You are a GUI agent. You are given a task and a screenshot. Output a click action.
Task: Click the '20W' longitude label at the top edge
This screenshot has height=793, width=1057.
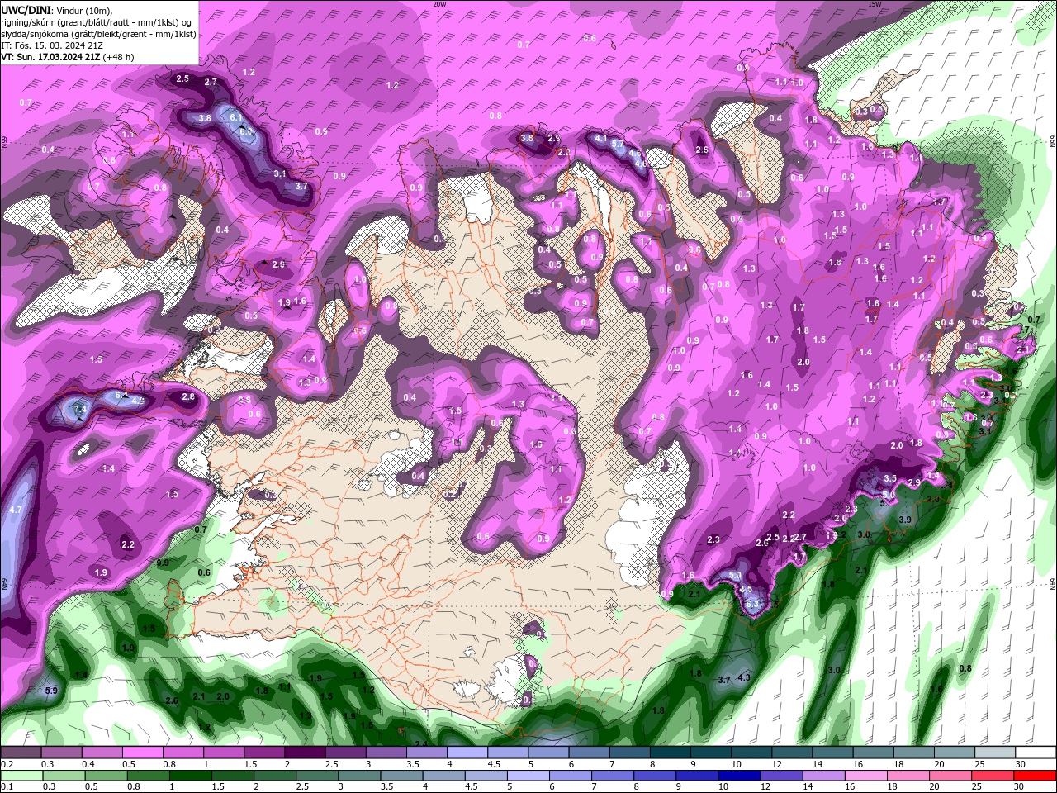coord(439,3)
